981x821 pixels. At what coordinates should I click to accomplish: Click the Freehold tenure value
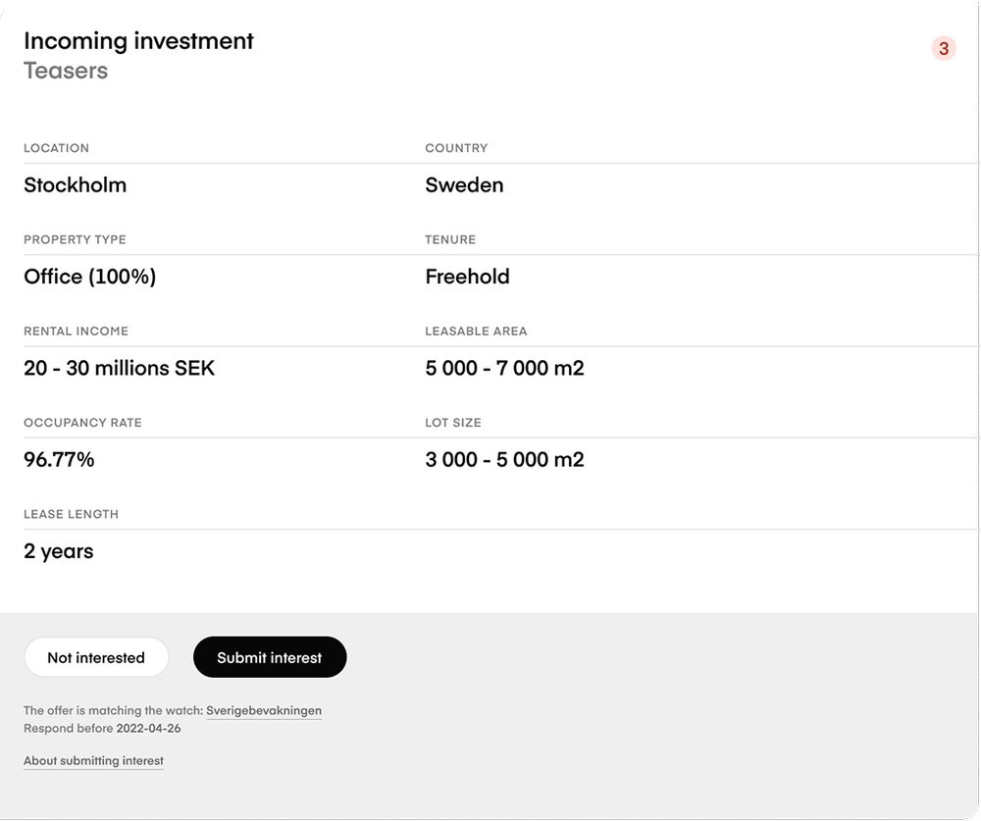467,277
